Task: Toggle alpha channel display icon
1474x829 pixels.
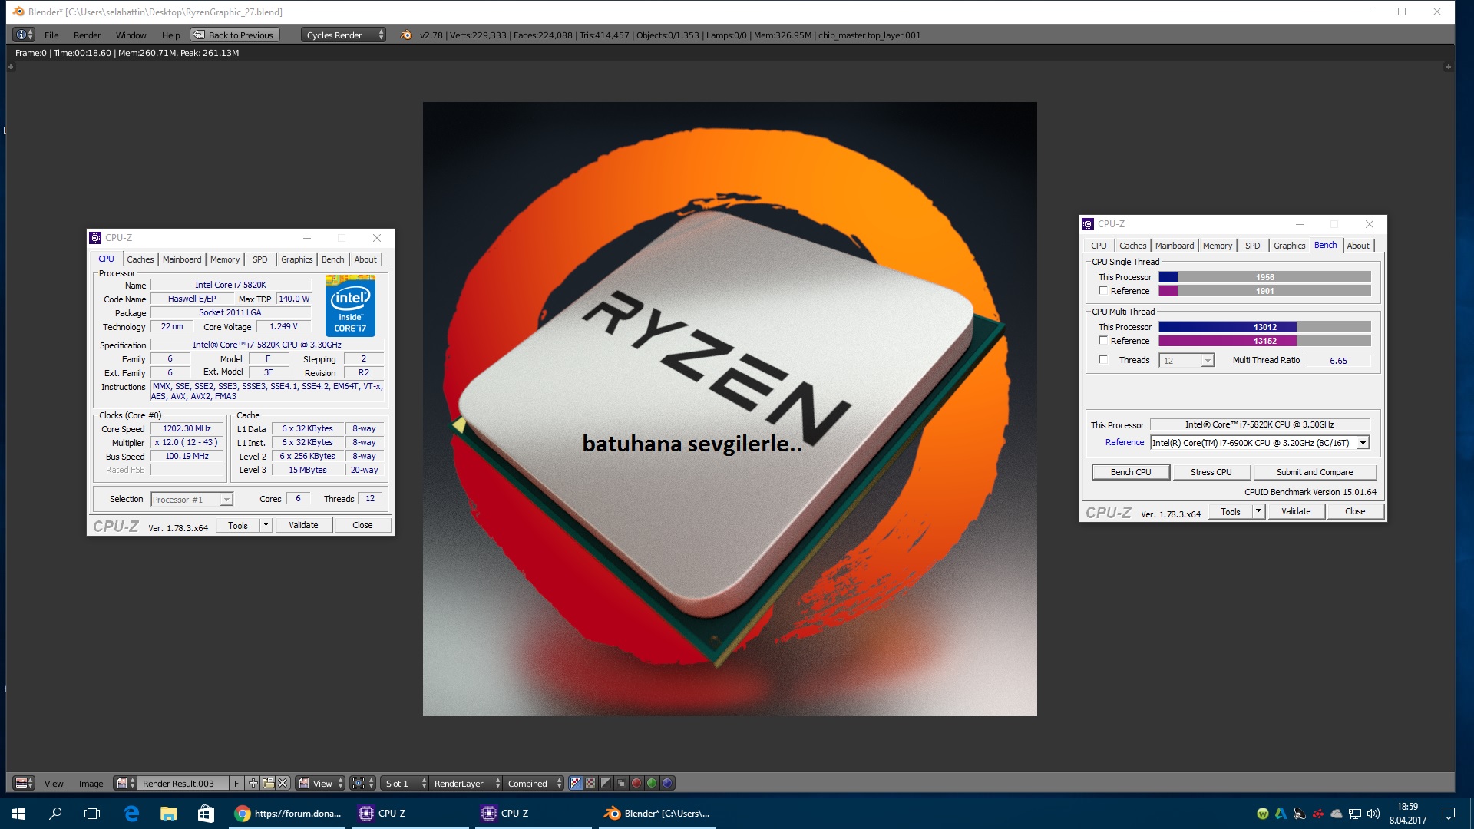Action: click(606, 783)
